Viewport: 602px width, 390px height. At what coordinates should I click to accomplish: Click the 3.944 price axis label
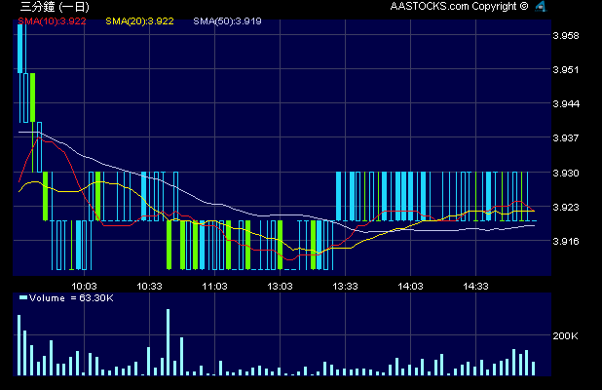pyautogui.click(x=566, y=103)
